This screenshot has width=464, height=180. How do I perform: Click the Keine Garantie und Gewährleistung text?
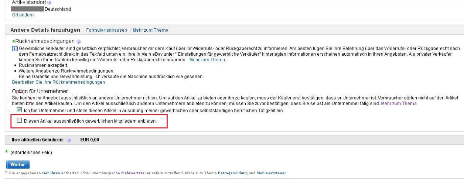coord(111,77)
